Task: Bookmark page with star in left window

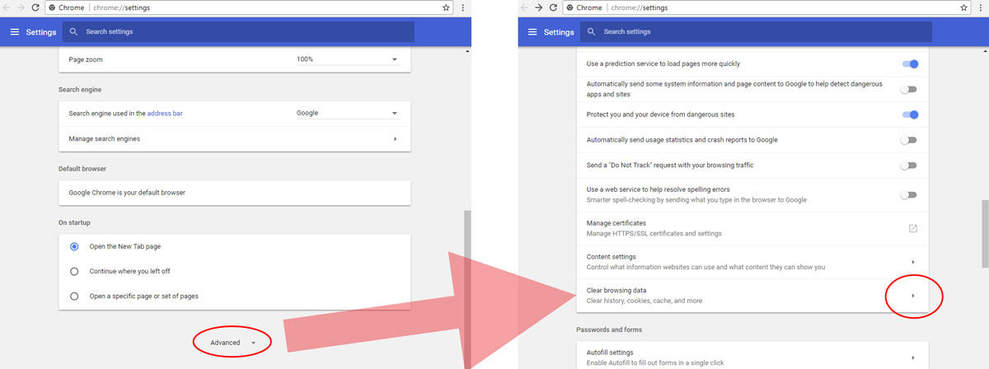Action: click(x=446, y=7)
